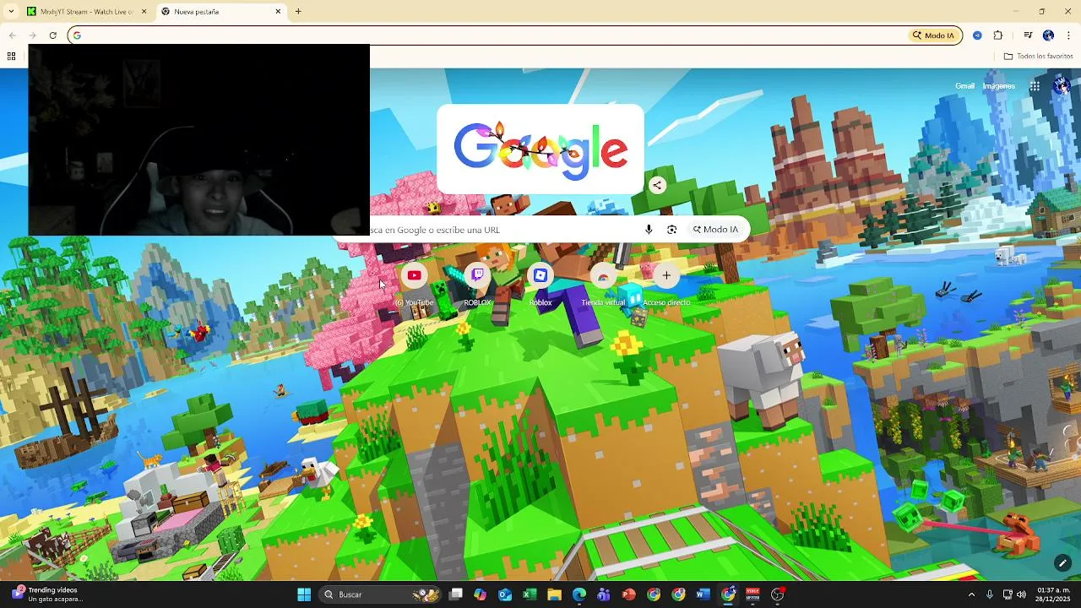
Task: Open the YouTube shortcut tile
Action: [414, 275]
